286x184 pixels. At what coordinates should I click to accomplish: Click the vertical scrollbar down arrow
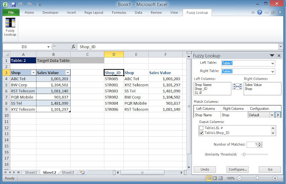189,167
